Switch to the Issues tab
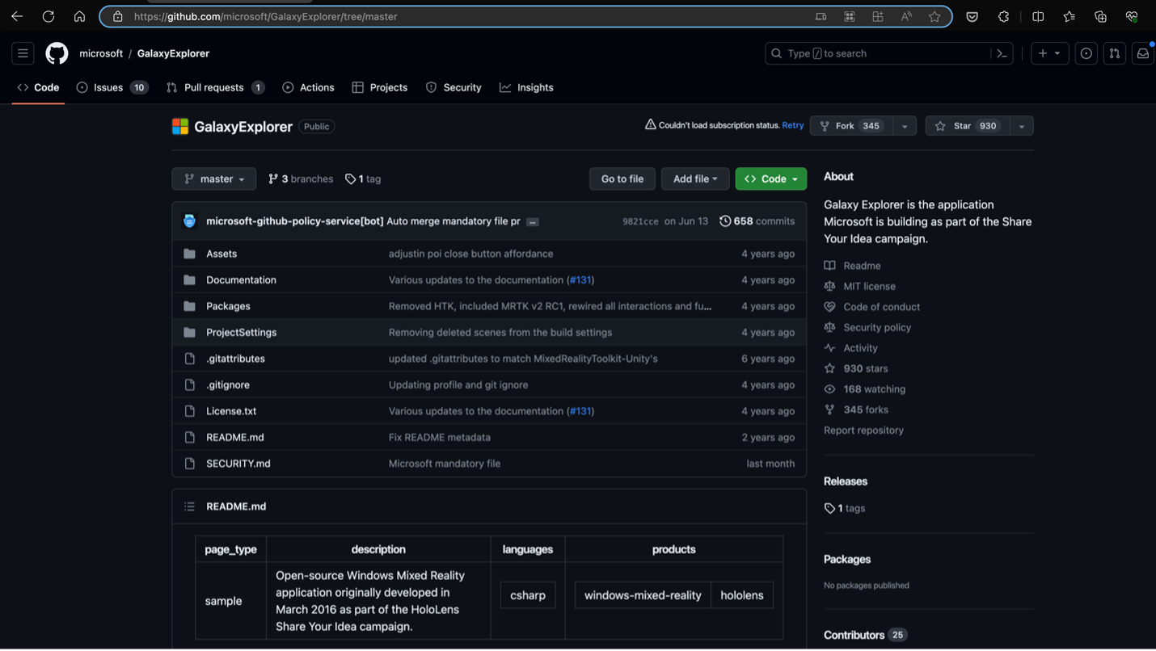Image resolution: width=1156 pixels, height=651 pixels. [112, 87]
